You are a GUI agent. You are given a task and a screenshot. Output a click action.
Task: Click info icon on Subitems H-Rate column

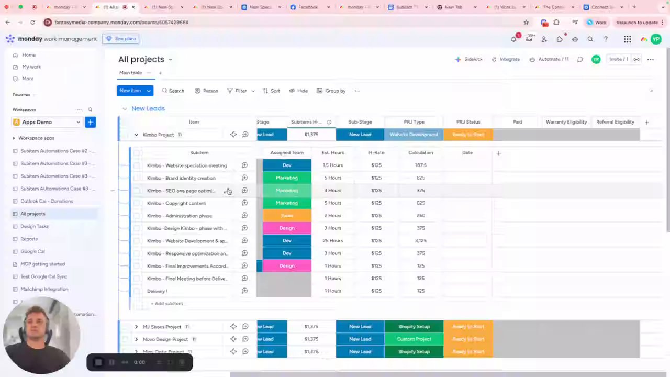(329, 122)
